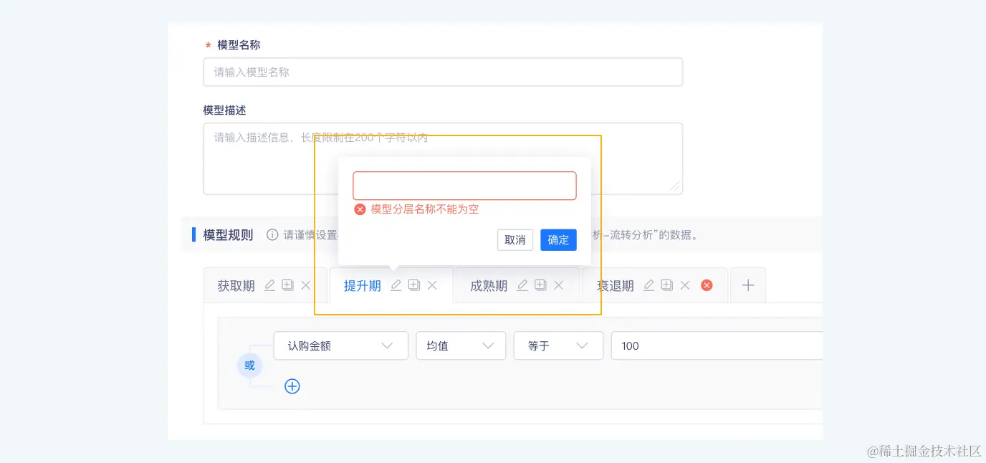Click the red error icon beside 模型分层名称不能为空
The image size is (986, 463).
coord(360,209)
